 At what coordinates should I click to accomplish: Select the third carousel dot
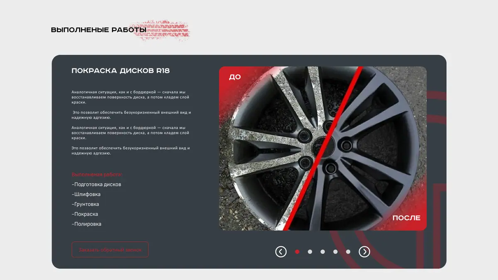tap(322, 251)
